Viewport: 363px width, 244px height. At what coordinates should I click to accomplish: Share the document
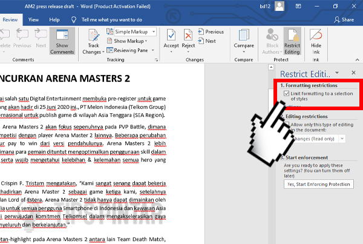click(x=344, y=20)
